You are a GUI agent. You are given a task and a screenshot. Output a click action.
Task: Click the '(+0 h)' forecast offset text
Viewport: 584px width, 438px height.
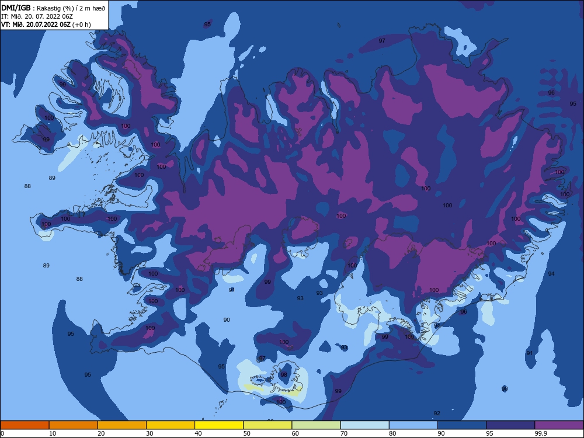point(82,25)
